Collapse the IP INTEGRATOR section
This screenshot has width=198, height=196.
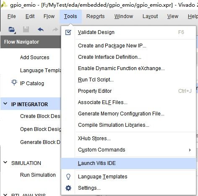point(5,104)
